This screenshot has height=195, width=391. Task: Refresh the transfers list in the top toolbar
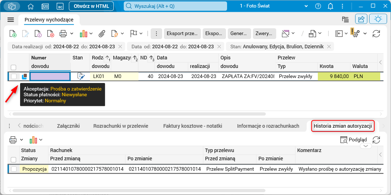pyautogui.click(x=376, y=33)
